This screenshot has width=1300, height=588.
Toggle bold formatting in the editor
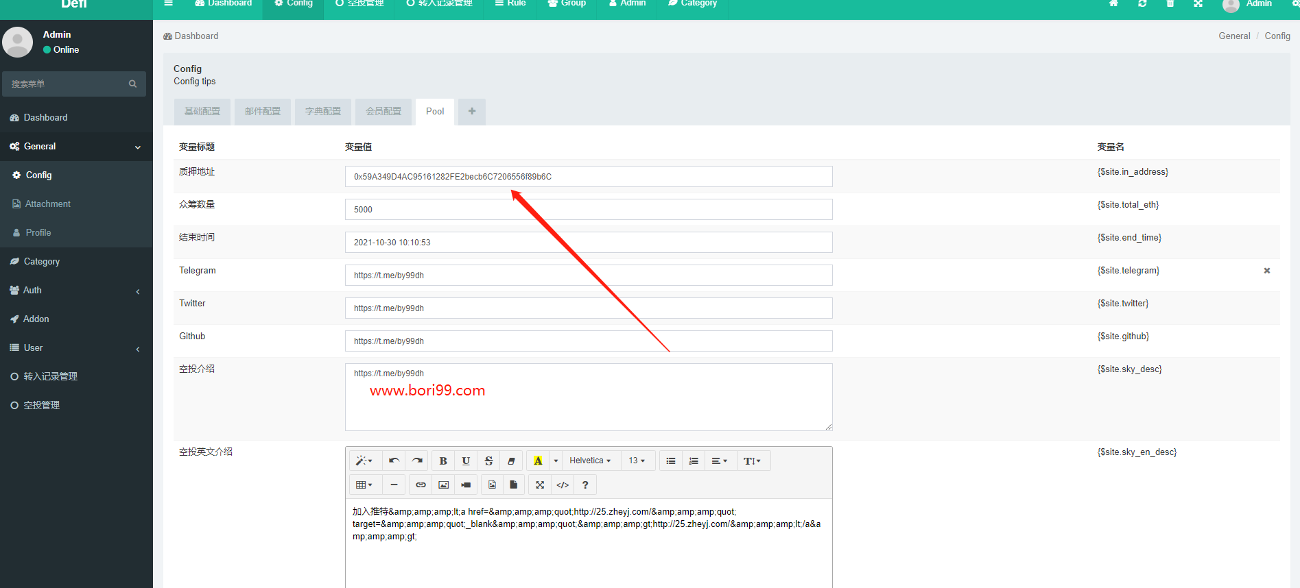pos(443,461)
